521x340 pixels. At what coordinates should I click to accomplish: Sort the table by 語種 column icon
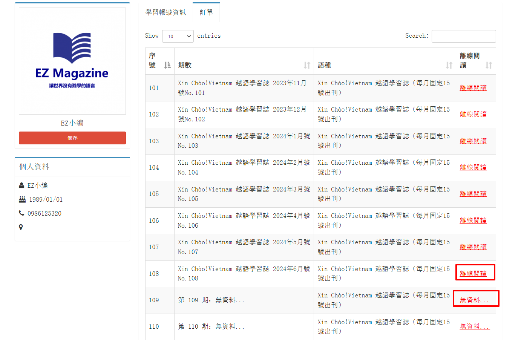point(449,65)
